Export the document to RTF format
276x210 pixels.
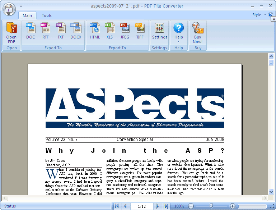[46, 31]
